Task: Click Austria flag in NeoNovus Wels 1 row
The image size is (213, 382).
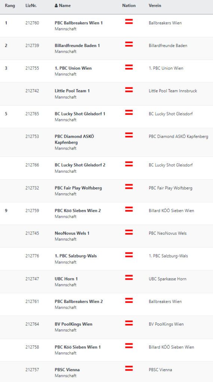Action: coord(129,232)
